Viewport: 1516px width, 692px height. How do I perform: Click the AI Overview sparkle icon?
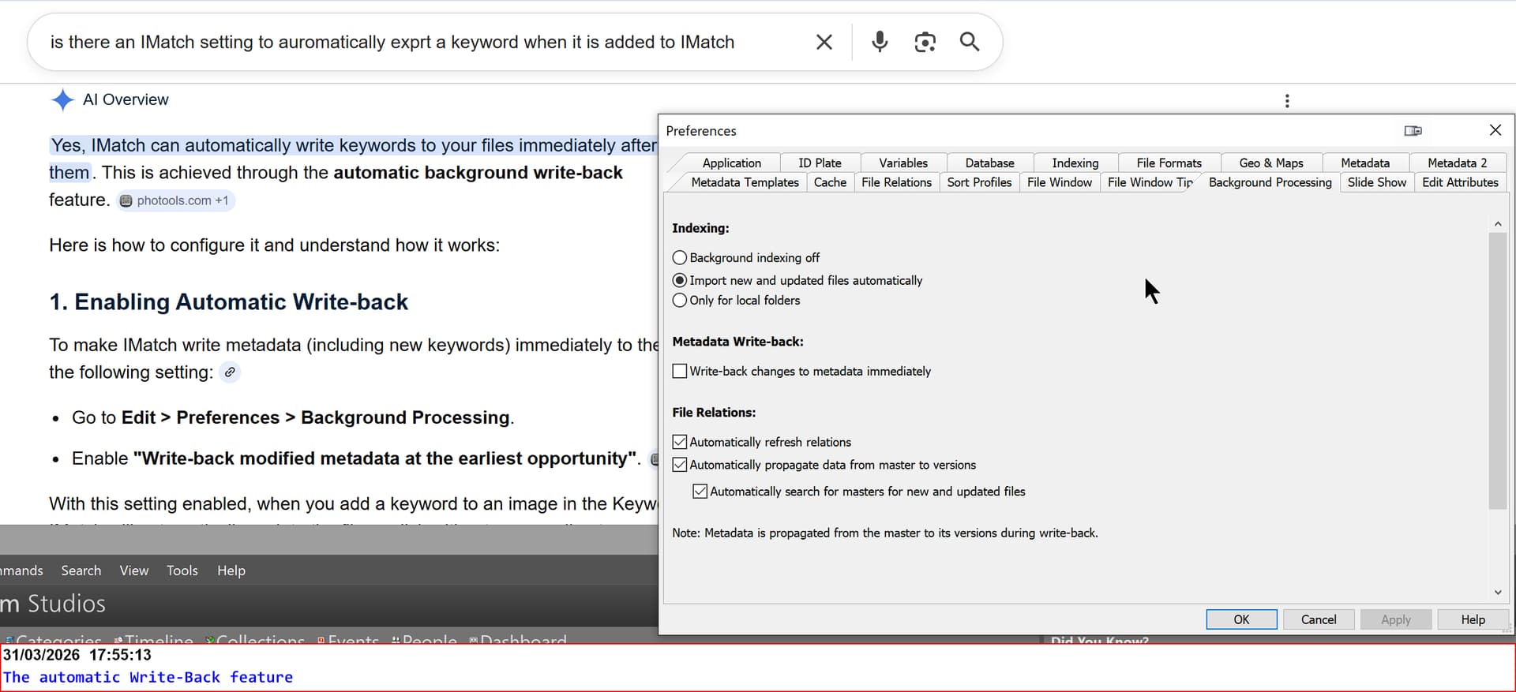62,100
